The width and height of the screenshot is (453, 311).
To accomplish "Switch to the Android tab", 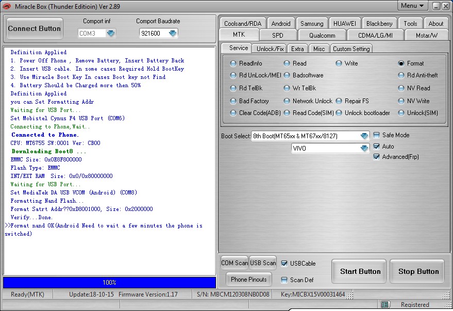I will pos(281,23).
